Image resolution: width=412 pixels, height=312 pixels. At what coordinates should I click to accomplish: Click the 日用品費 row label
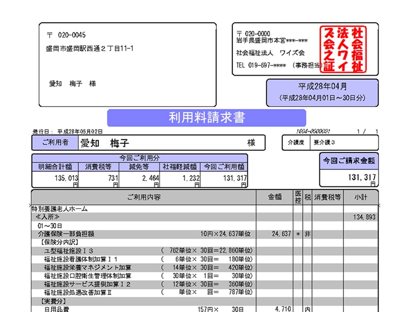[57, 309]
